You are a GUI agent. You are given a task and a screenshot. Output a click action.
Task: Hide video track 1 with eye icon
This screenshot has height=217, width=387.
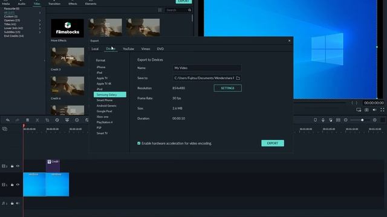[18, 184]
